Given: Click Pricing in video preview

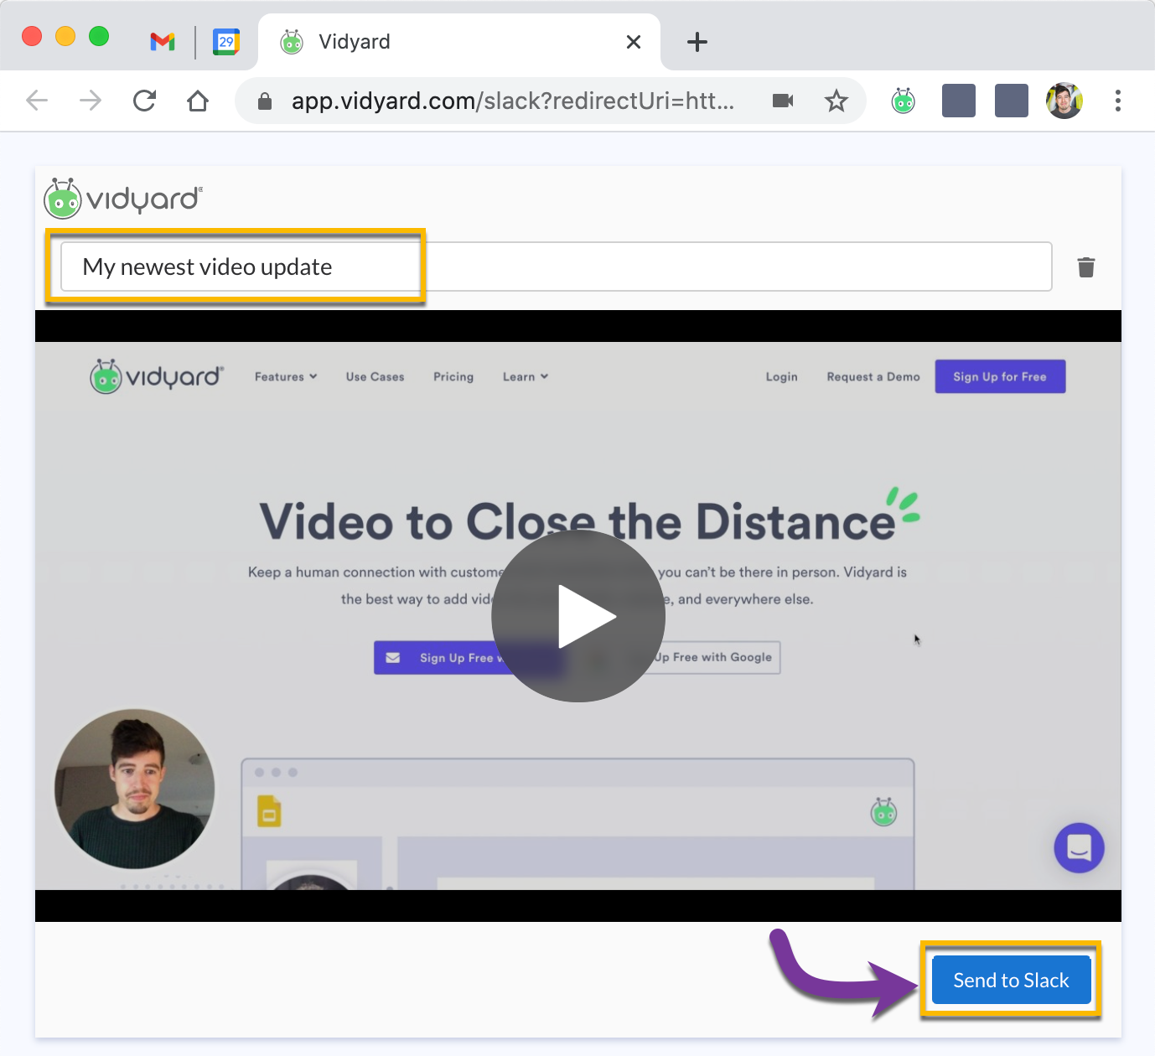Looking at the screenshot, I should point(453,377).
